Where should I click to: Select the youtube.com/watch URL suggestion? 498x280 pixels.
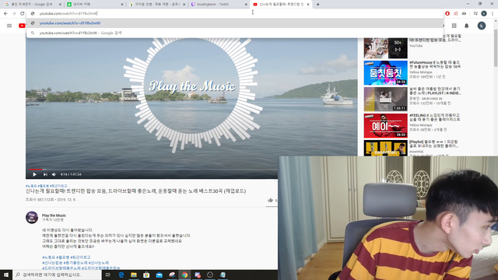(x=235, y=23)
